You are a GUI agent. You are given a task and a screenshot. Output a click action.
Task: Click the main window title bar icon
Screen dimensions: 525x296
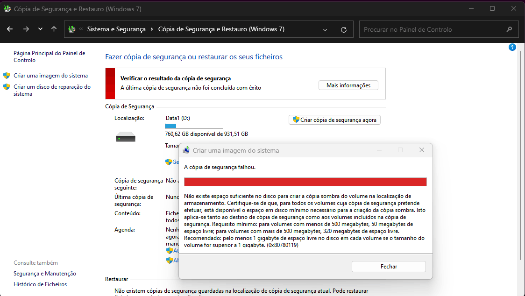pos(7,9)
